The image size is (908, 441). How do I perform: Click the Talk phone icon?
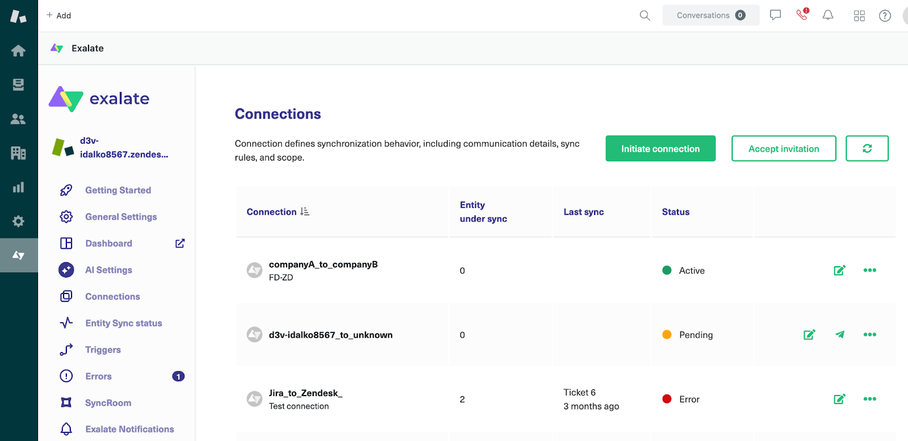802,15
